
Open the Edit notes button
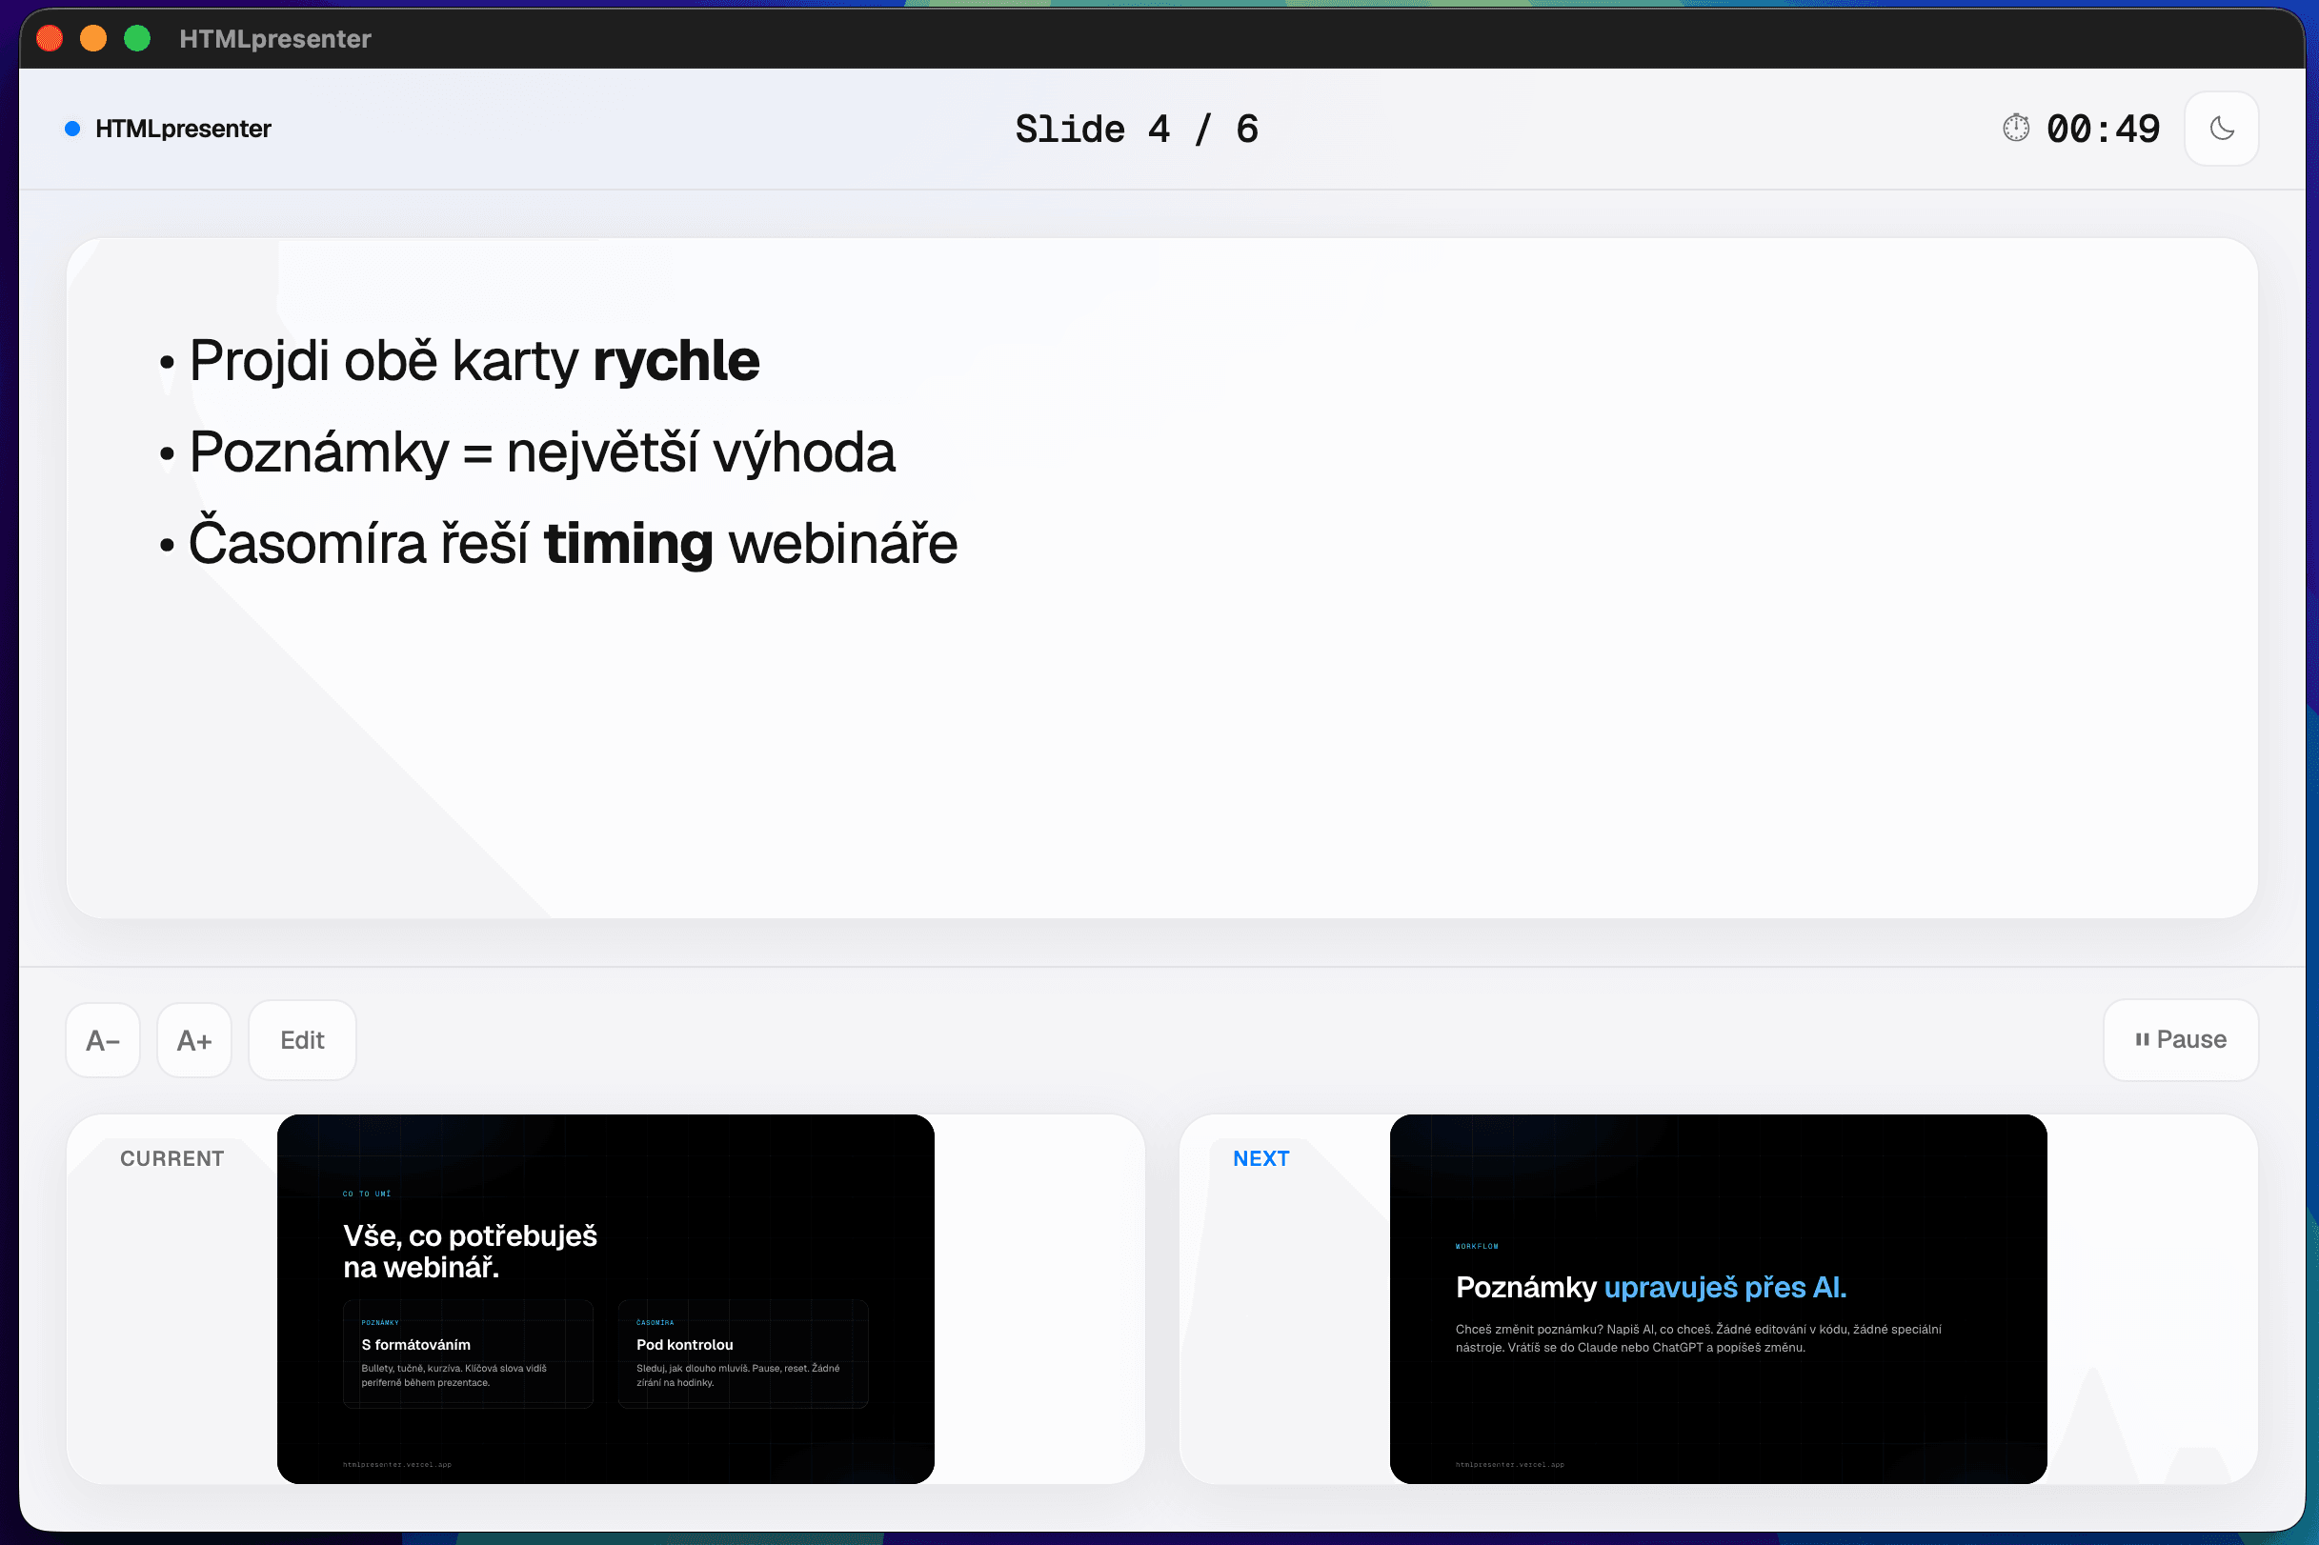pos(302,1040)
